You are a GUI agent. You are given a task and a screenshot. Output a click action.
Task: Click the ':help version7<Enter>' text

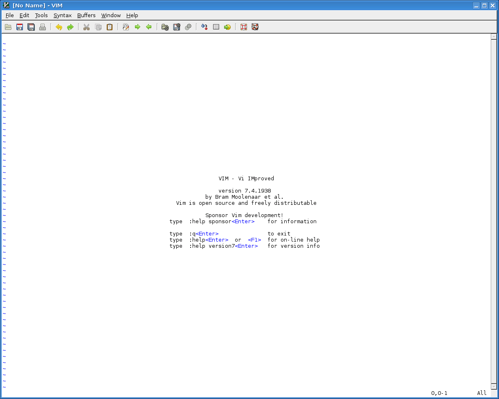223,246
